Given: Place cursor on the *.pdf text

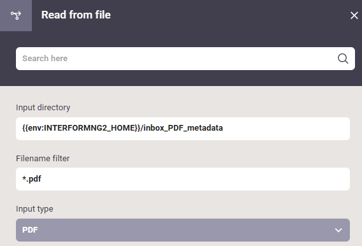Looking at the screenshot, I should [x=32, y=179].
